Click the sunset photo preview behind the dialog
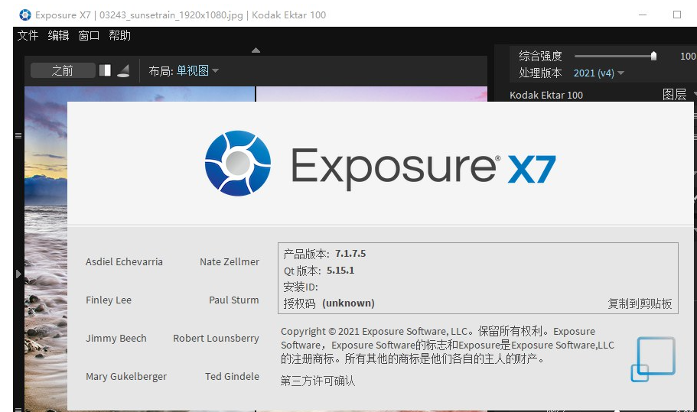 45,248
